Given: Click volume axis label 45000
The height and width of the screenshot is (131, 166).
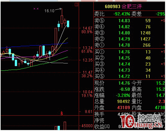Looking at the screenshot, I should [x=87, y=126].
